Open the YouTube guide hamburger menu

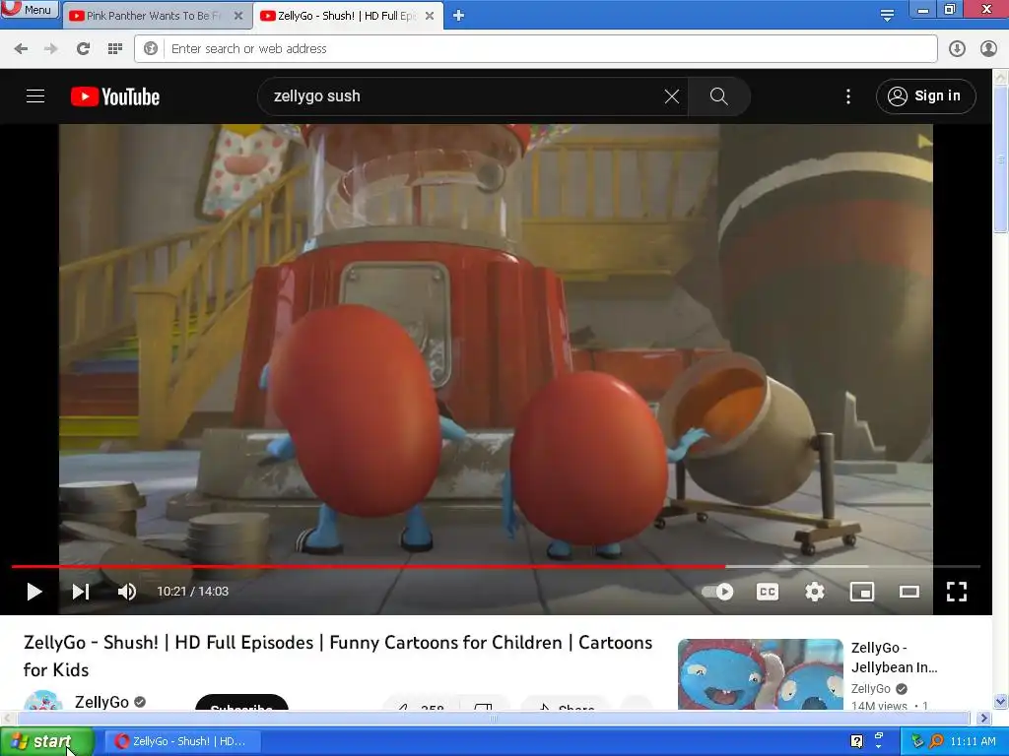click(35, 96)
